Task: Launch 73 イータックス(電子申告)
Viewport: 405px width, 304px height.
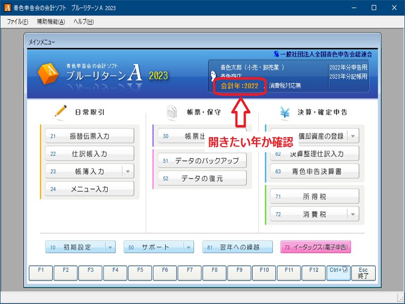Action: pyautogui.click(x=315, y=247)
